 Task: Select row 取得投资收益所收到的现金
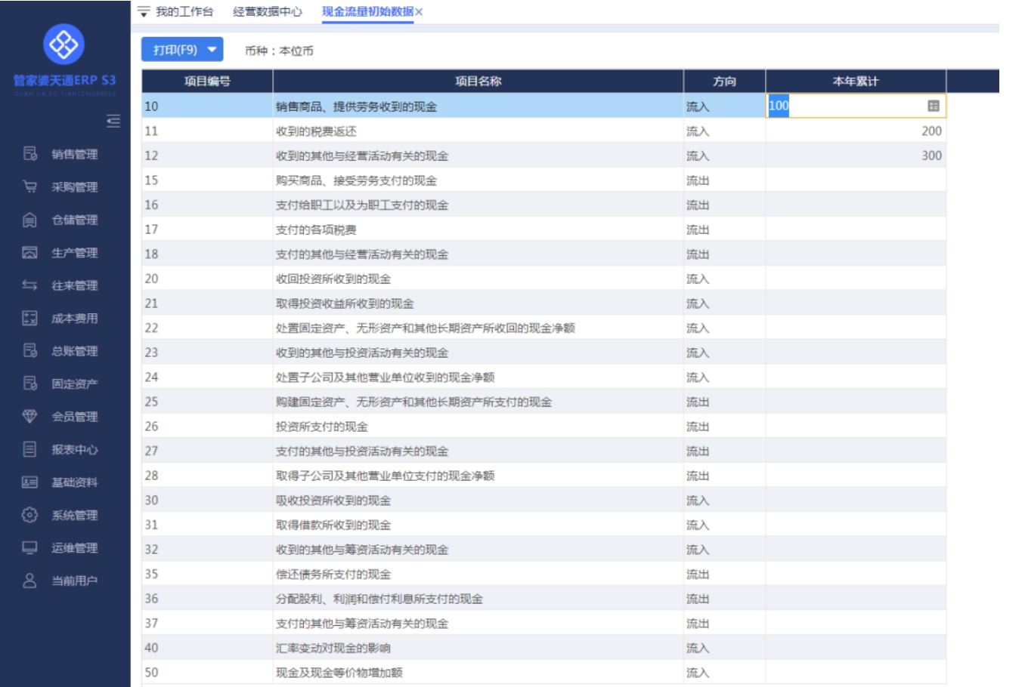point(544,303)
